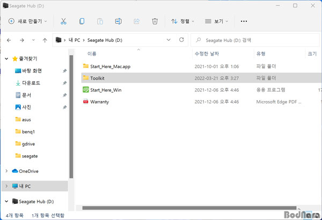
Task: Click the Warranty PDF file icon
Action: click(x=86, y=101)
